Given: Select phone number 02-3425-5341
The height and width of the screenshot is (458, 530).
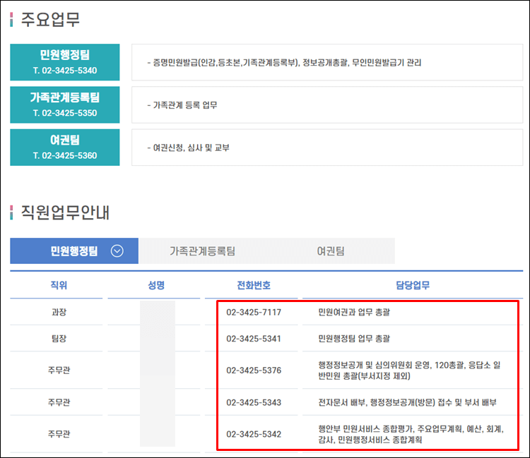Looking at the screenshot, I should (x=254, y=339).
